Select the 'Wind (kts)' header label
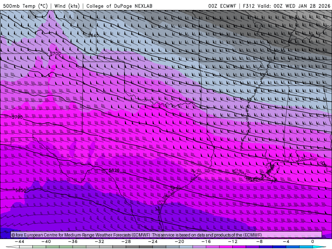Image resolution: width=332 pixels, height=249 pixels. point(67,6)
